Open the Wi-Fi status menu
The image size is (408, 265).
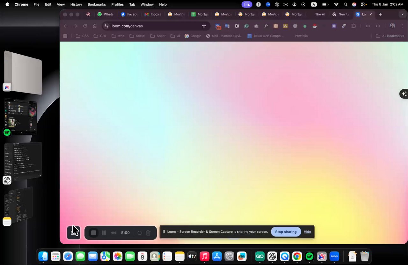[x=336, y=4]
